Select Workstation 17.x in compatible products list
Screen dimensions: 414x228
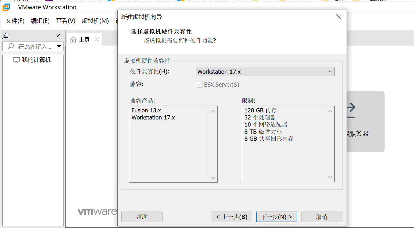(153, 118)
